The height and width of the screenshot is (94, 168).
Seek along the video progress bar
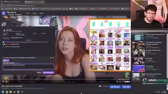coord(66,79)
